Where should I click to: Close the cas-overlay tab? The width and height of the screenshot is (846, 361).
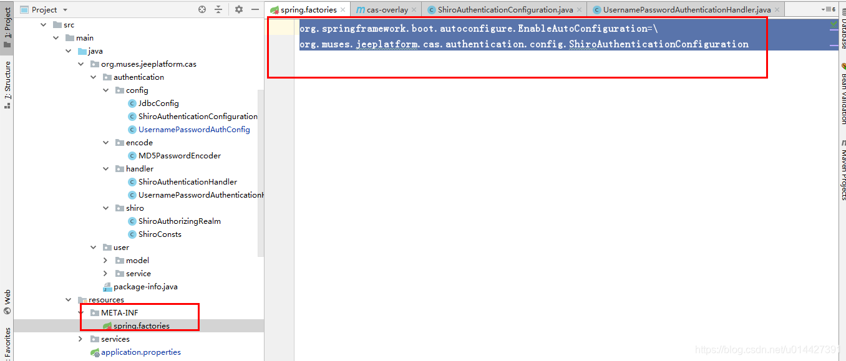click(414, 10)
